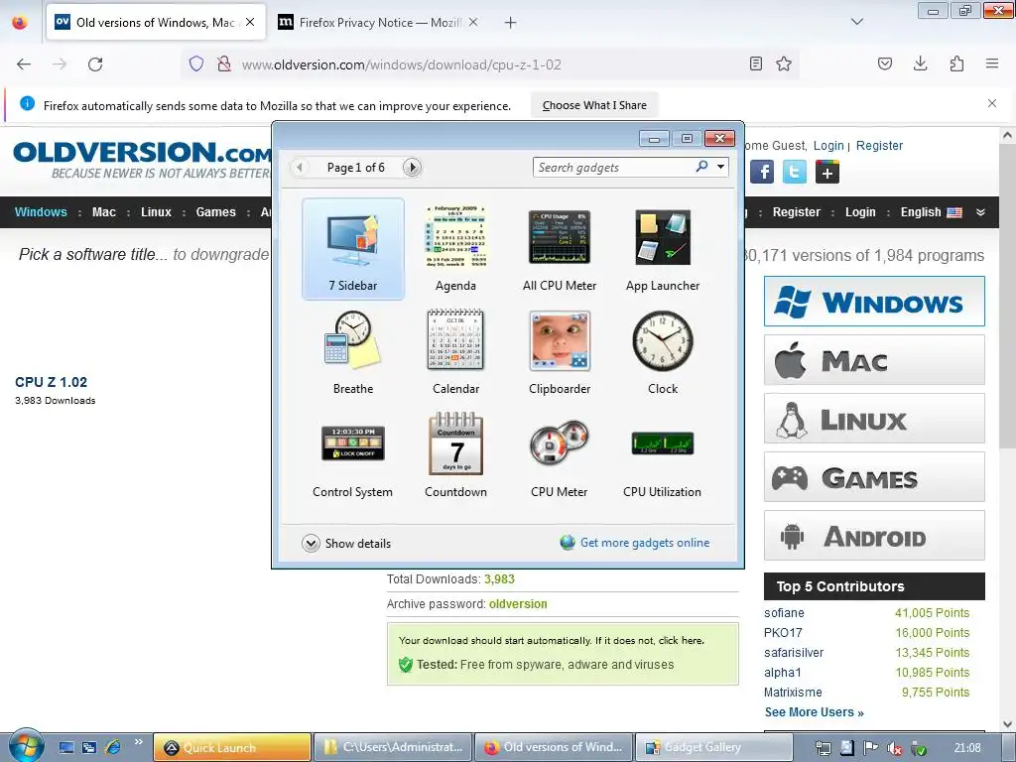Pick the CPU Utilization gadget
Screen dimensions: 1016x762
[x=662, y=455]
